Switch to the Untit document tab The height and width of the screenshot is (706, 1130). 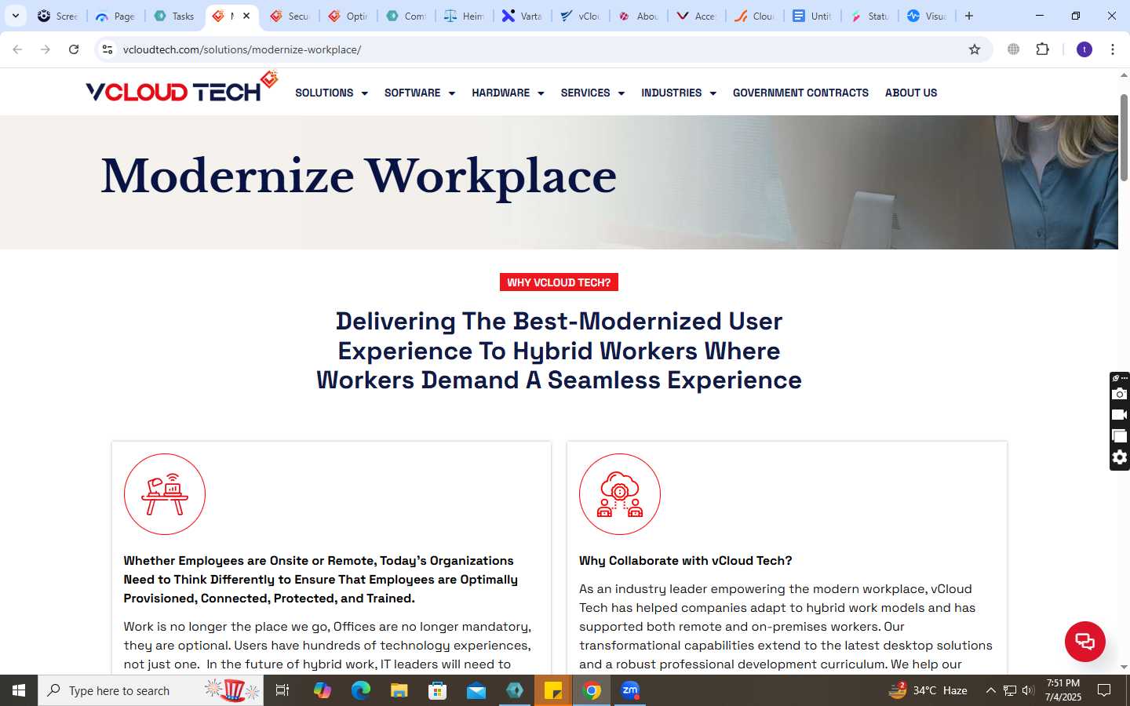click(x=813, y=16)
